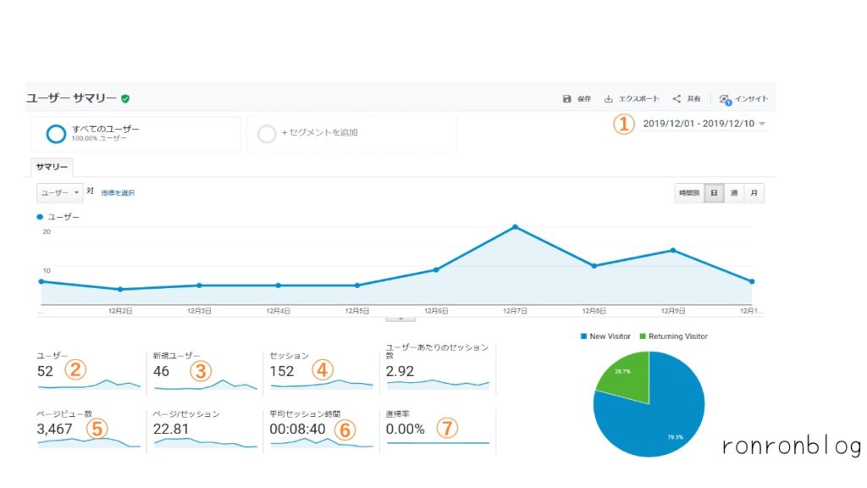
Task: Click the ページ/セッション 22.81 metric
Action: pyautogui.click(x=205, y=430)
